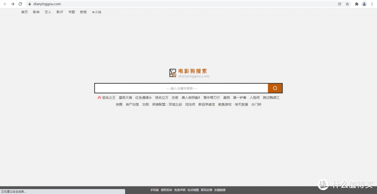Open the 专题 nav item
Viewport: 377px width, 194px height.
click(x=72, y=12)
